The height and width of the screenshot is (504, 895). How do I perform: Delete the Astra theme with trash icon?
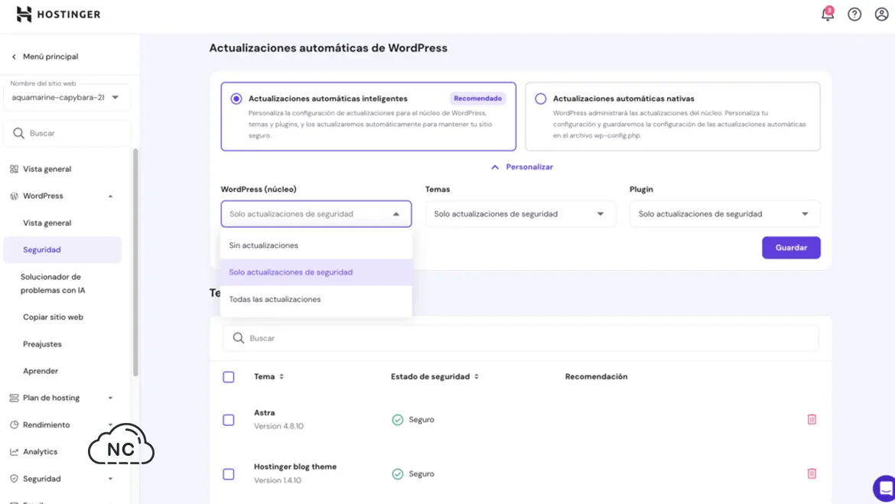[x=812, y=420]
